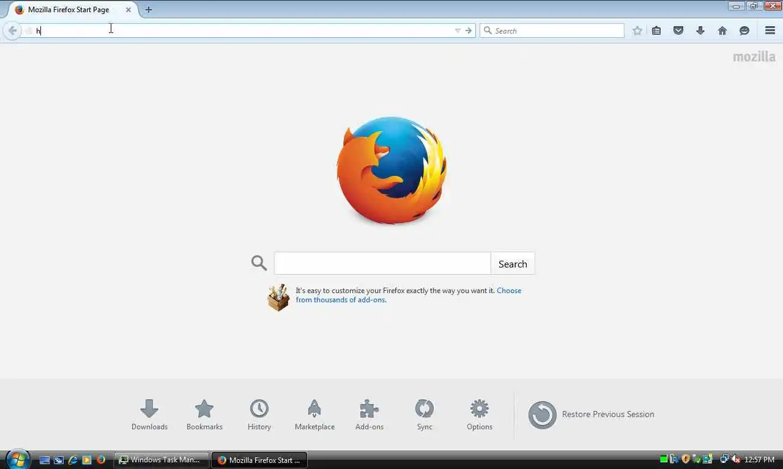The width and height of the screenshot is (783, 469).
Task: Bookmark this page using the star icon
Action: [x=637, y=31]
